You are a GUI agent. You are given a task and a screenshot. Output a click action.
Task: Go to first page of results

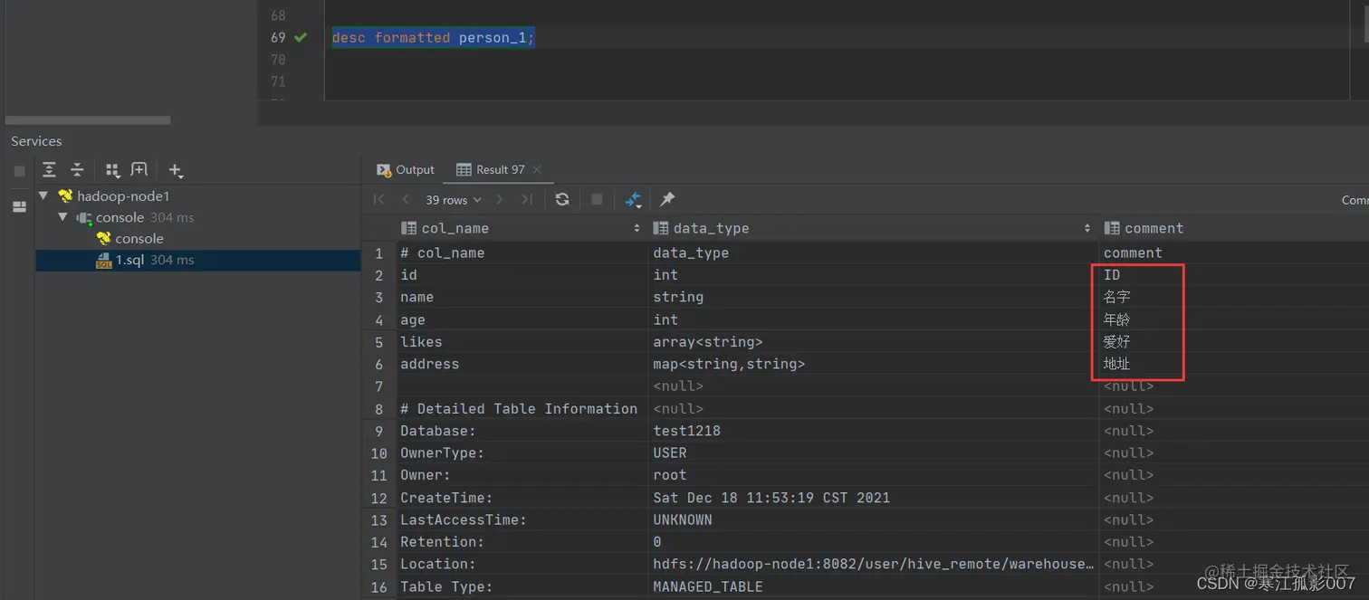(379, 199)
